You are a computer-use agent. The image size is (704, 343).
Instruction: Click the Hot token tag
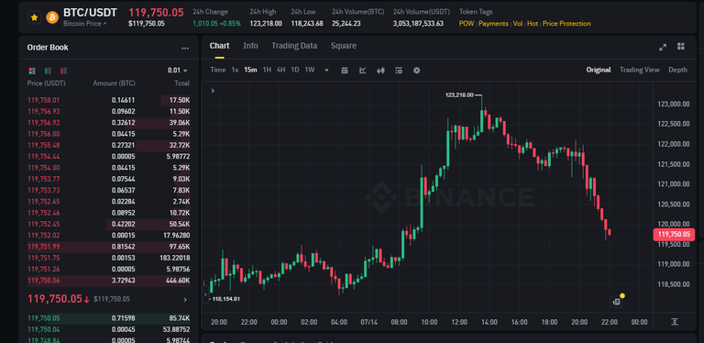click(x=533, y=24)
